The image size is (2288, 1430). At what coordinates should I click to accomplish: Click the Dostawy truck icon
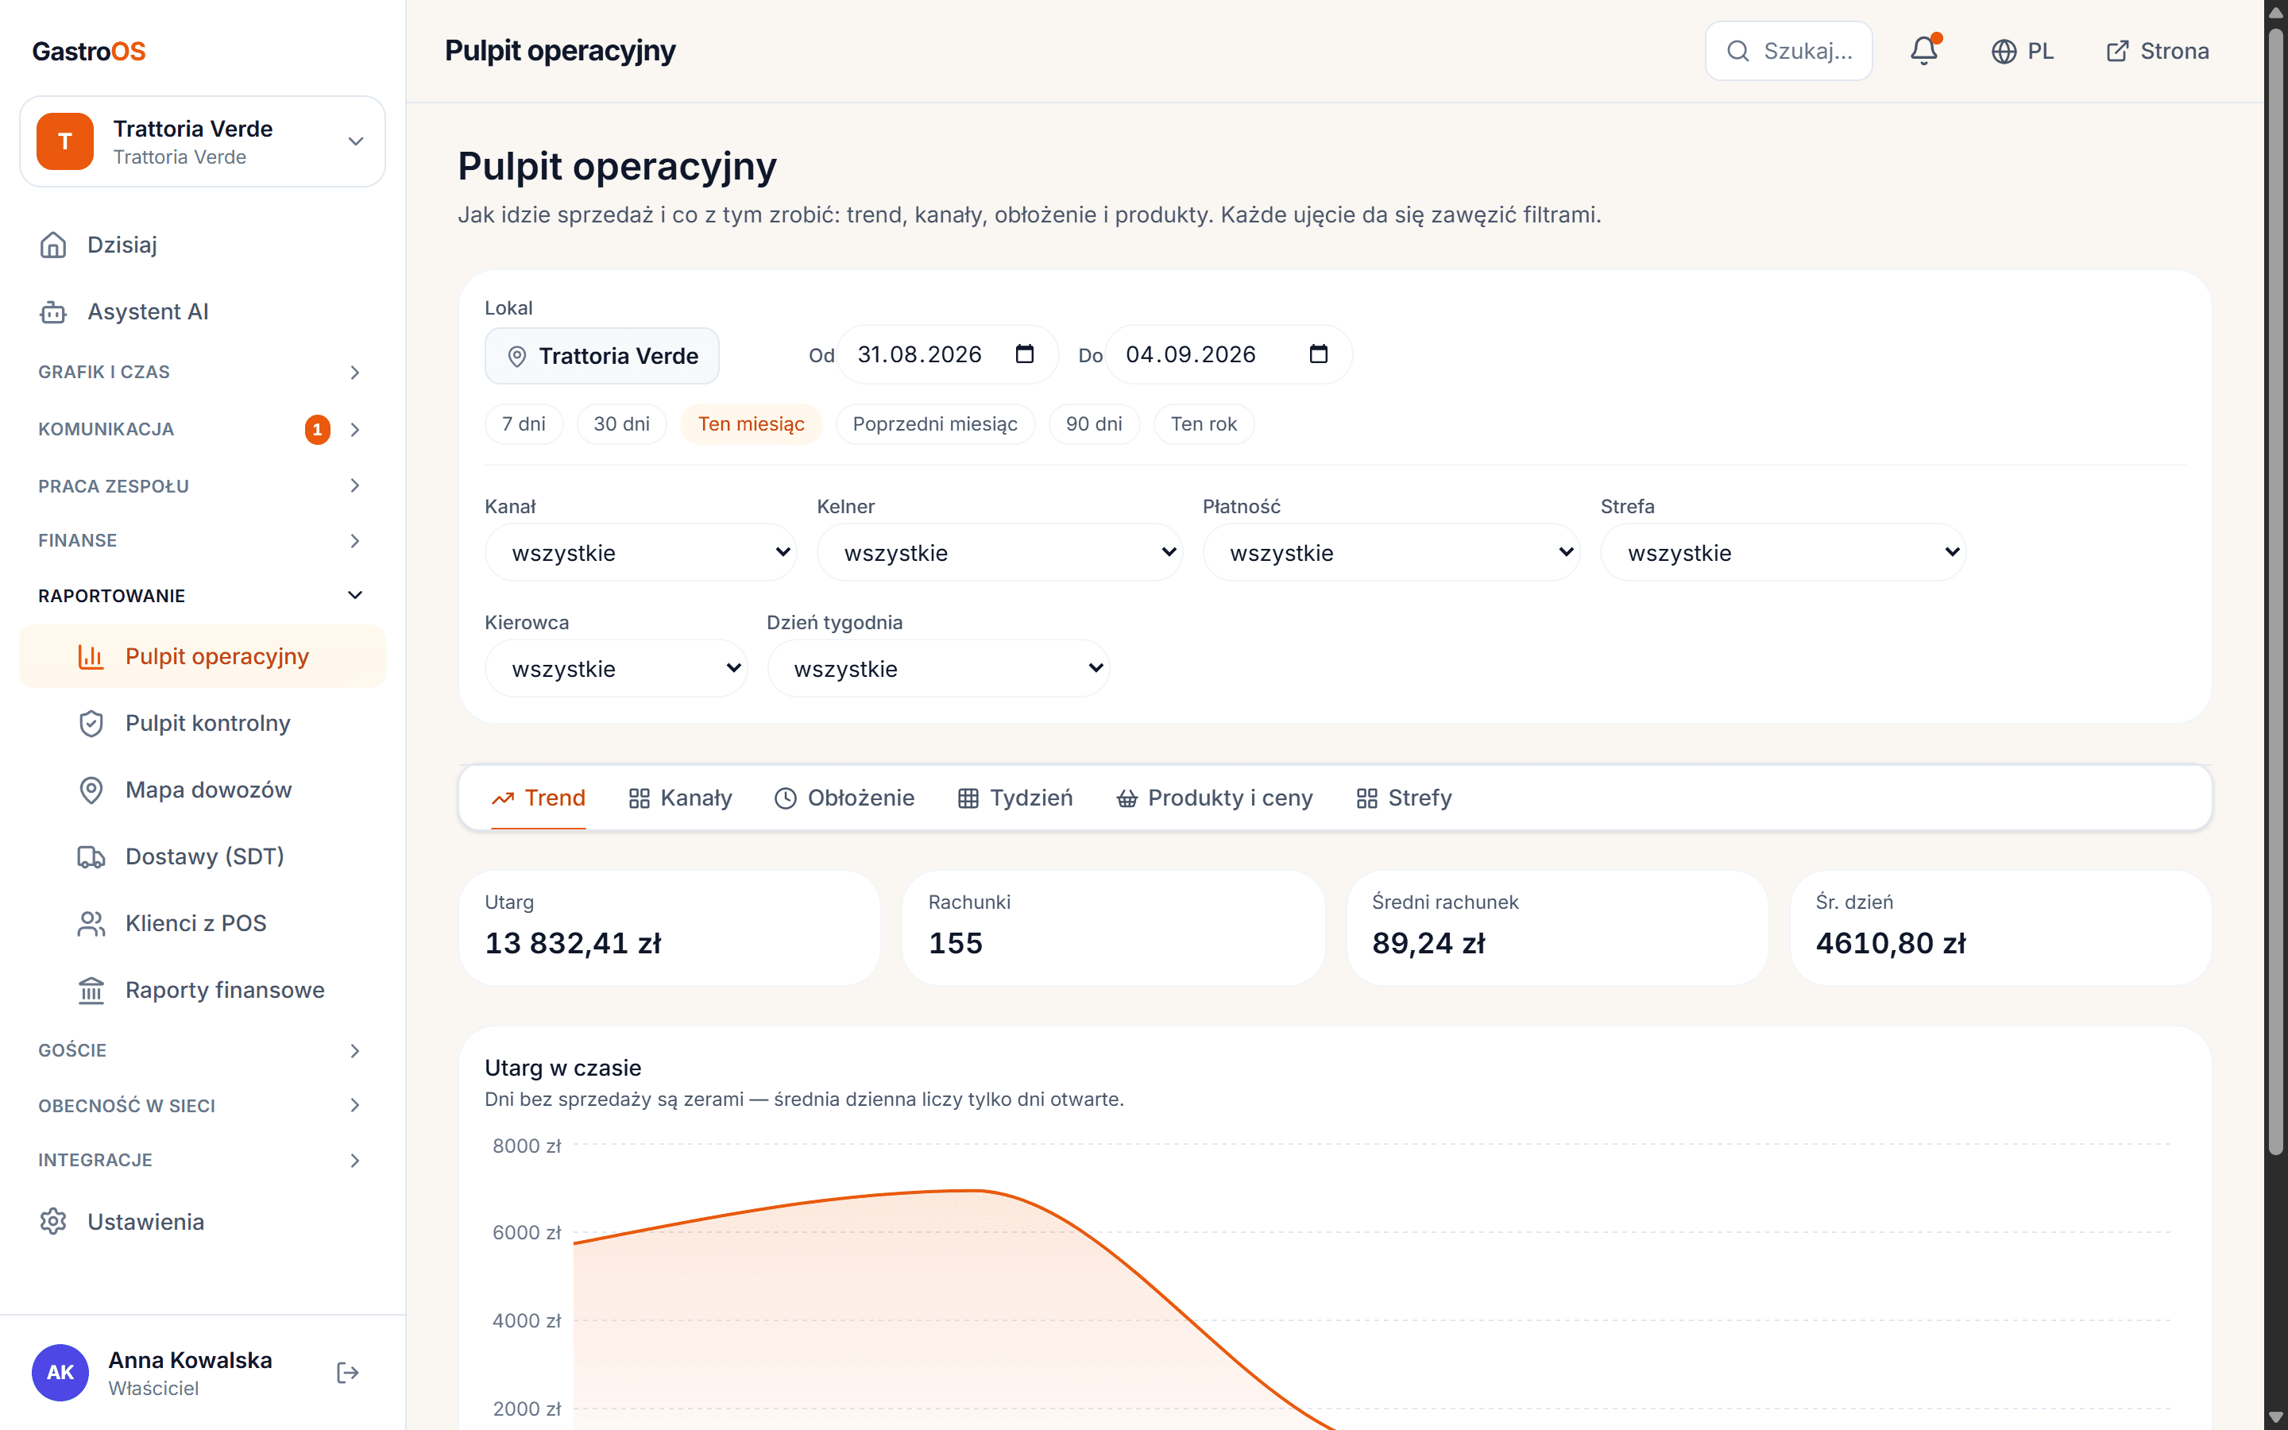tap(91, 857)
